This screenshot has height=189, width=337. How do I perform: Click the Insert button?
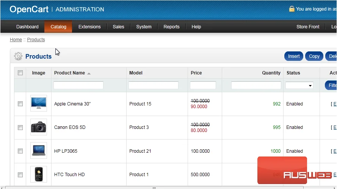point(293,56)
